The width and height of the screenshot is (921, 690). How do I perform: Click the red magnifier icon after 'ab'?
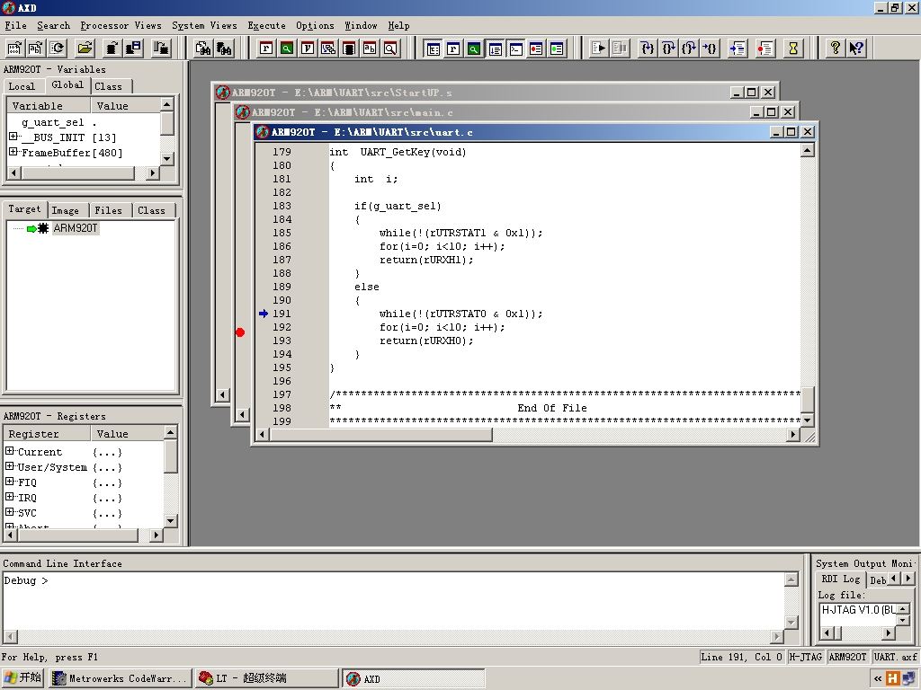[x=390, y=49]
